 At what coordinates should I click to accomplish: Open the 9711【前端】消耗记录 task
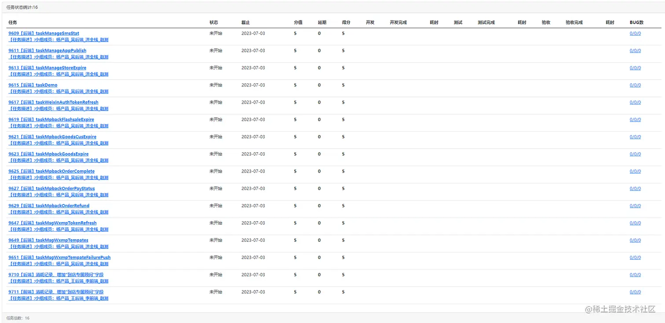pyautogui.click(x=56, y=292)
